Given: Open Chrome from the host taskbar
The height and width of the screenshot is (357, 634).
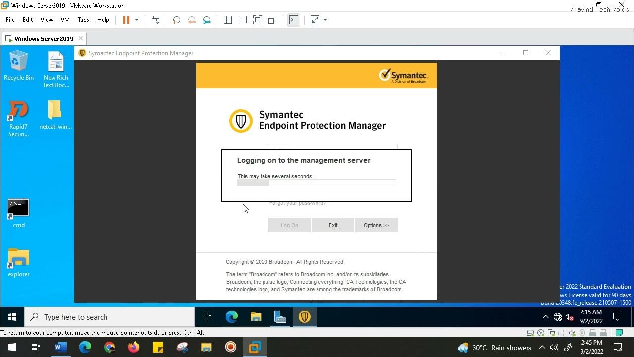Looking at the screenshot, I should point(109,347).
